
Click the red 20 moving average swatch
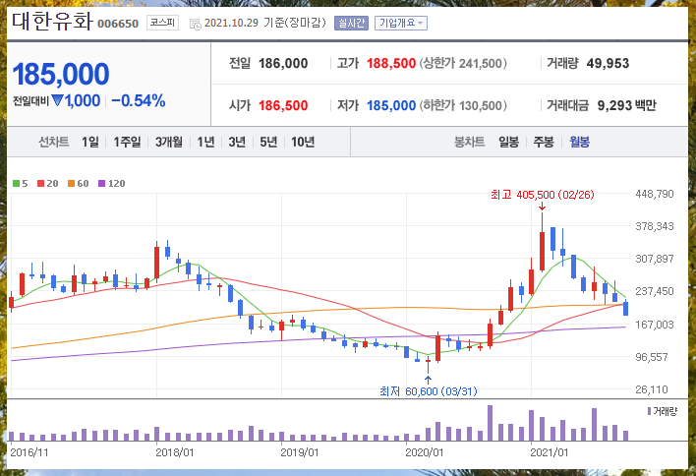(41, 183)
